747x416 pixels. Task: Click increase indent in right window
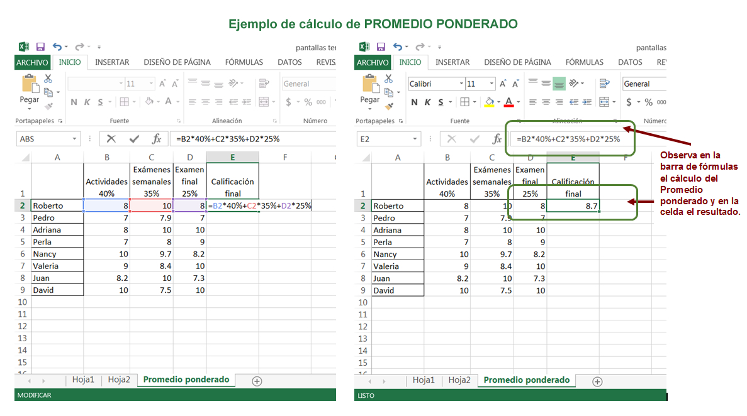coord(587,102)
